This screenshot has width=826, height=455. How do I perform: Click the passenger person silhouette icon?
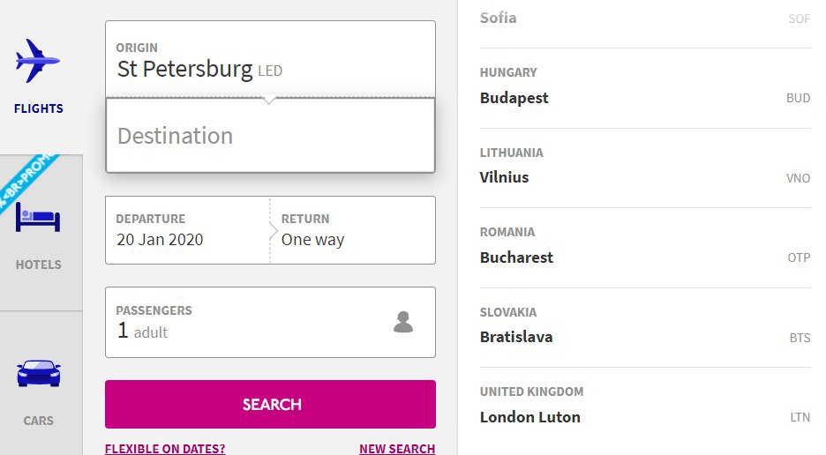(x=403, y=322)
